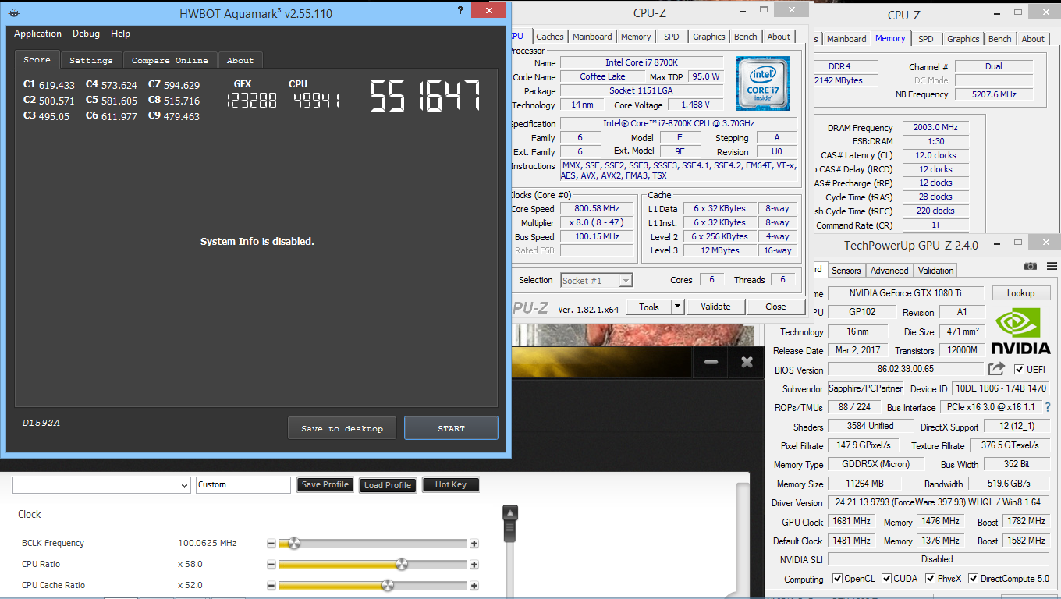
Task: Toggle the OpenCL checkbox in GPU-Z
Action: click(x=837, y=579)
